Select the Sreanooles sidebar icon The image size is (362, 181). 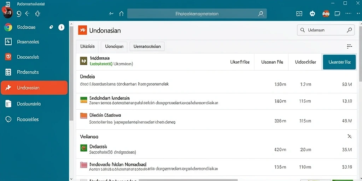tap(8, 42)
